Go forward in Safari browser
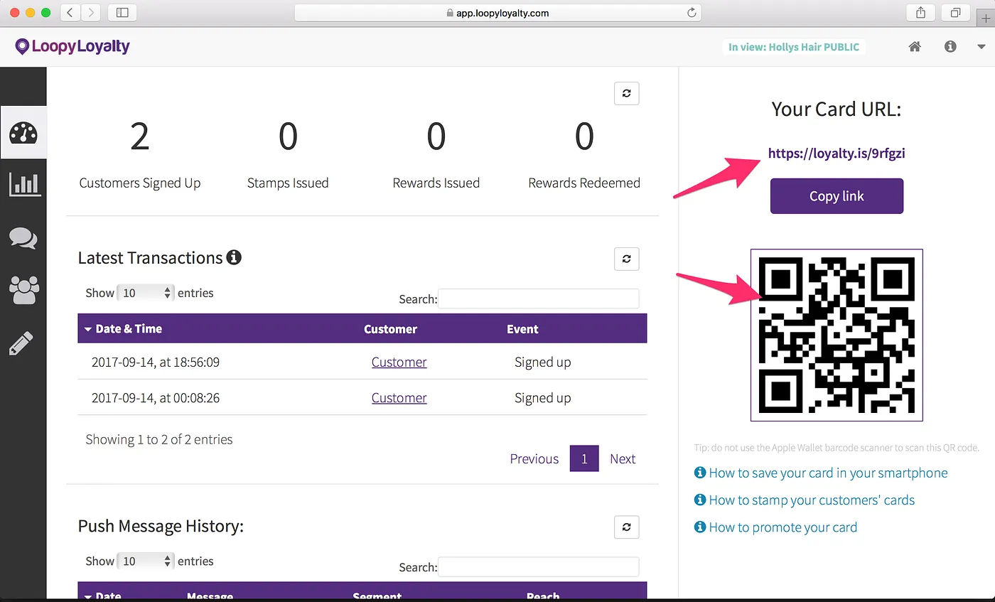Screen dimensions: 995x602 (90, 12)
